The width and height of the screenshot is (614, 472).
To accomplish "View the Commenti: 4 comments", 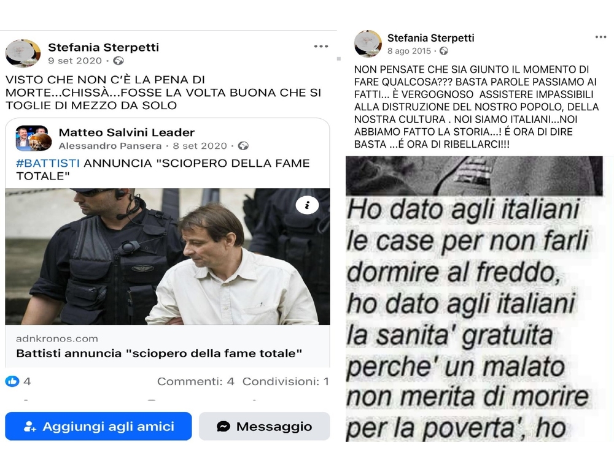I will pos(195,381).
